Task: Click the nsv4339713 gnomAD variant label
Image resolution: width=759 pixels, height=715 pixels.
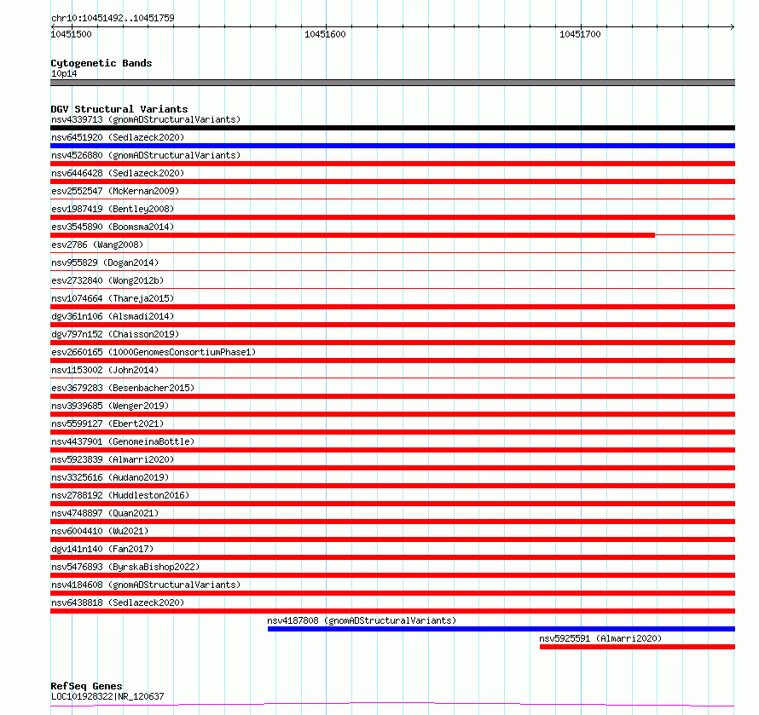Action: 146,119
